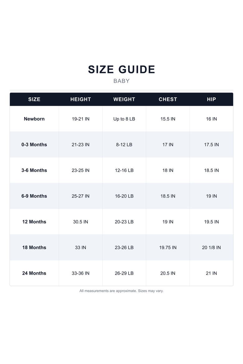Image resolution: width=243 pixels, height=364 pixels.
Task: Click the 30.5 IN height cell
Action: [x=80, y=222]
